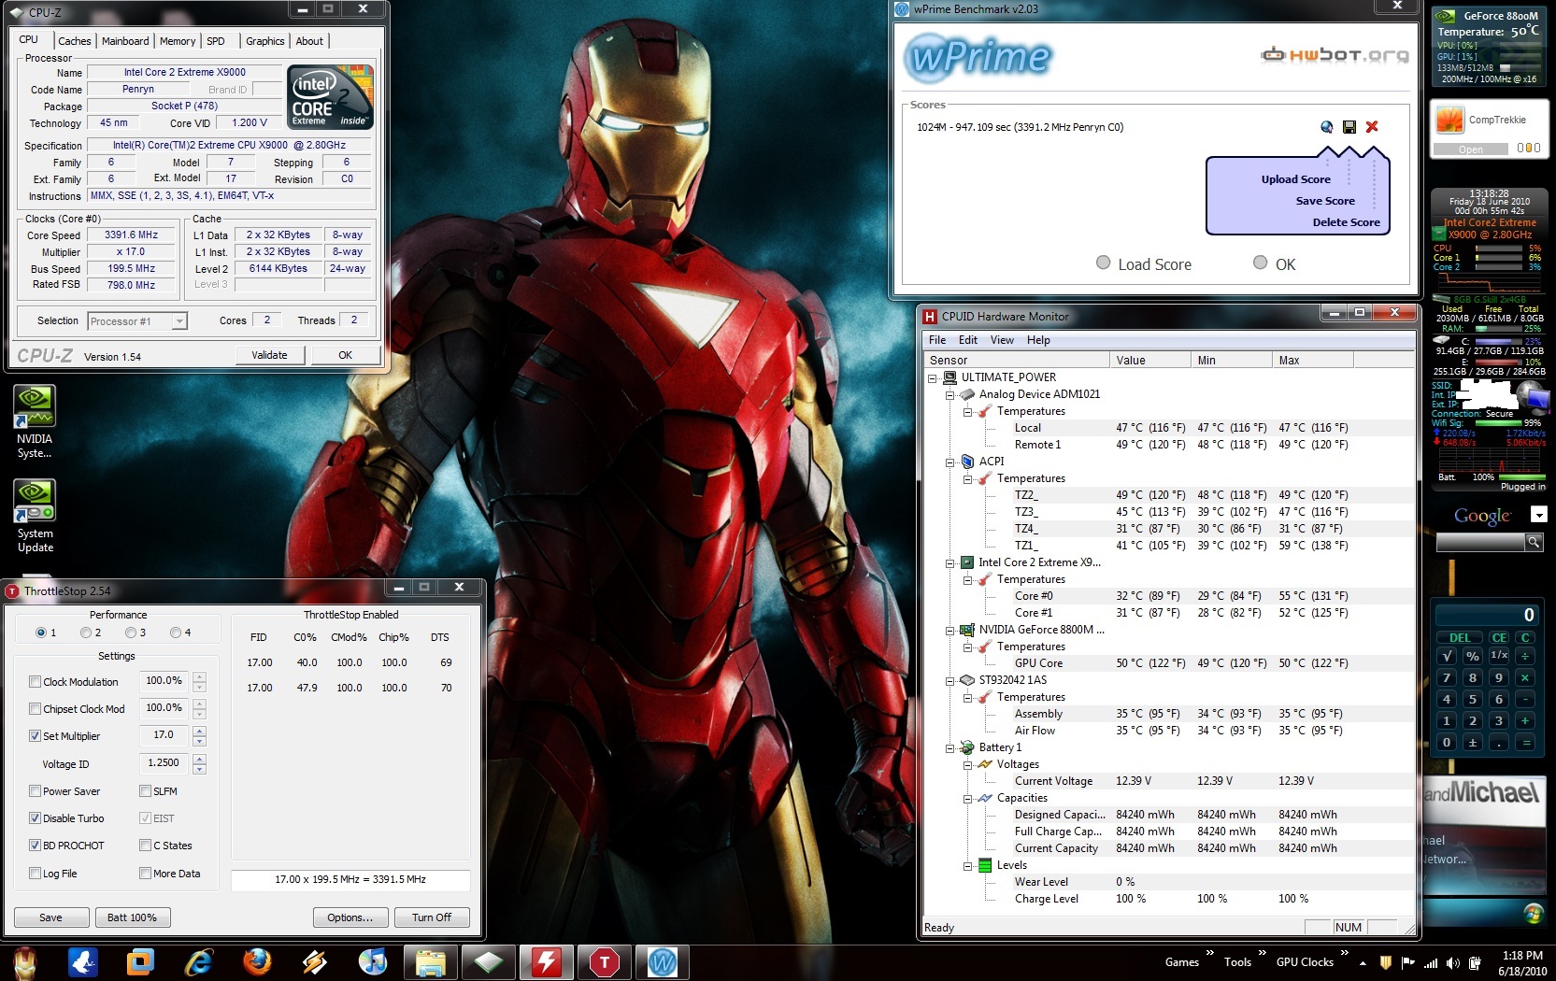Viewport: 1556px width, 981px height.
Task: Click the Turn Off button in ThrottleStop
Action: click(x=431, y=917)
